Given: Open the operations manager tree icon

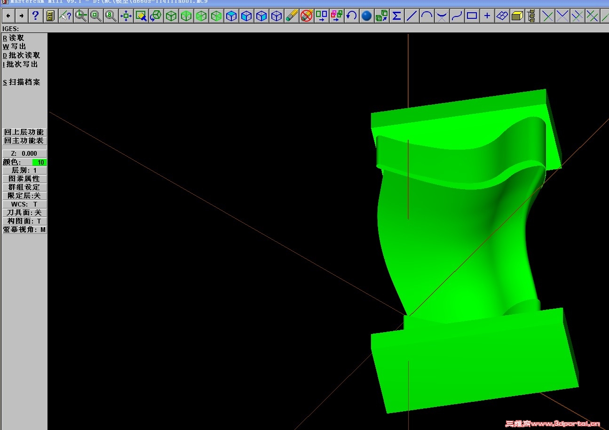Looking at the screenshot, I should pos(532,16).
